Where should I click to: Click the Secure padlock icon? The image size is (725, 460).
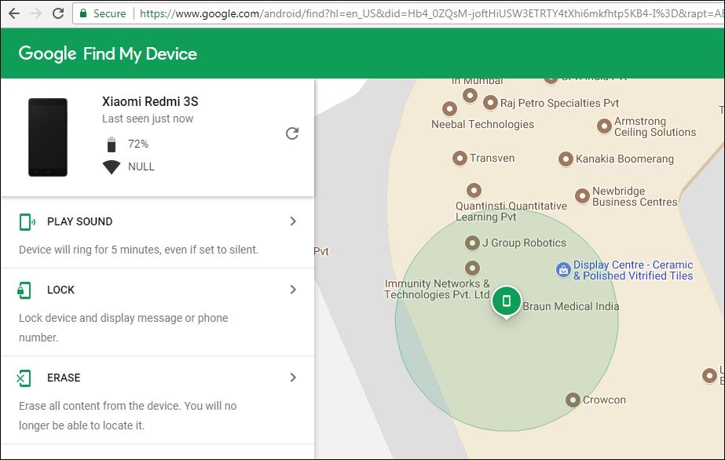pyautogui.click(x=83, y=13)
